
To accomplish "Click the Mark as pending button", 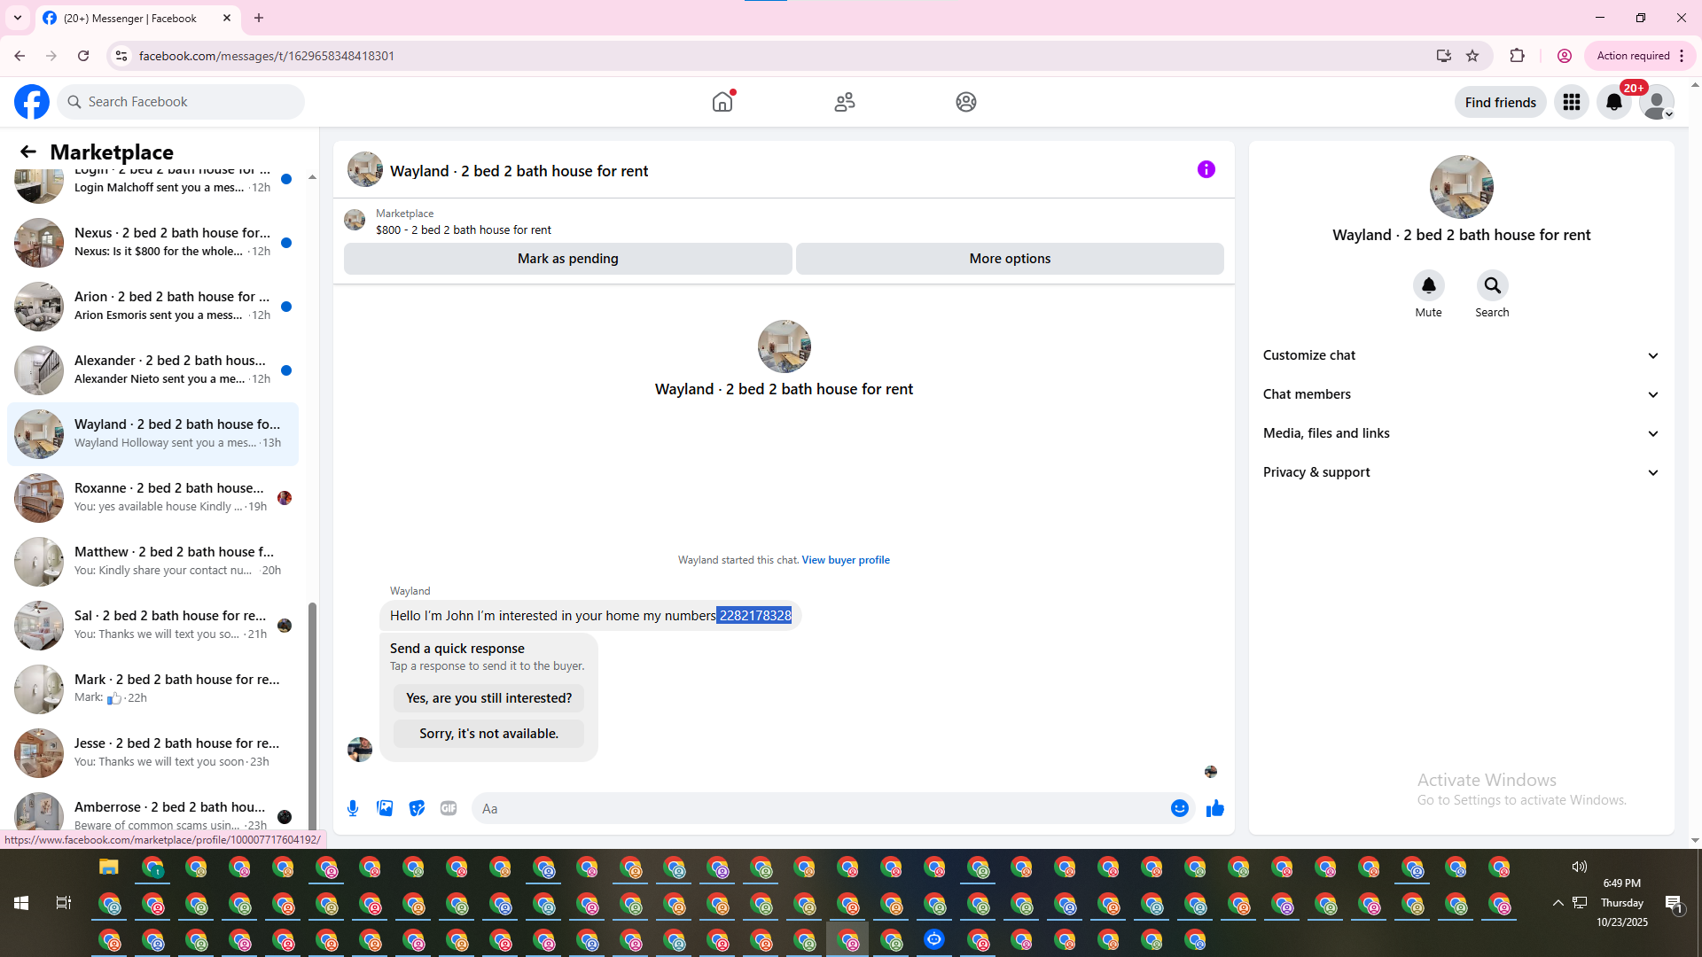I will pos(567,259).
